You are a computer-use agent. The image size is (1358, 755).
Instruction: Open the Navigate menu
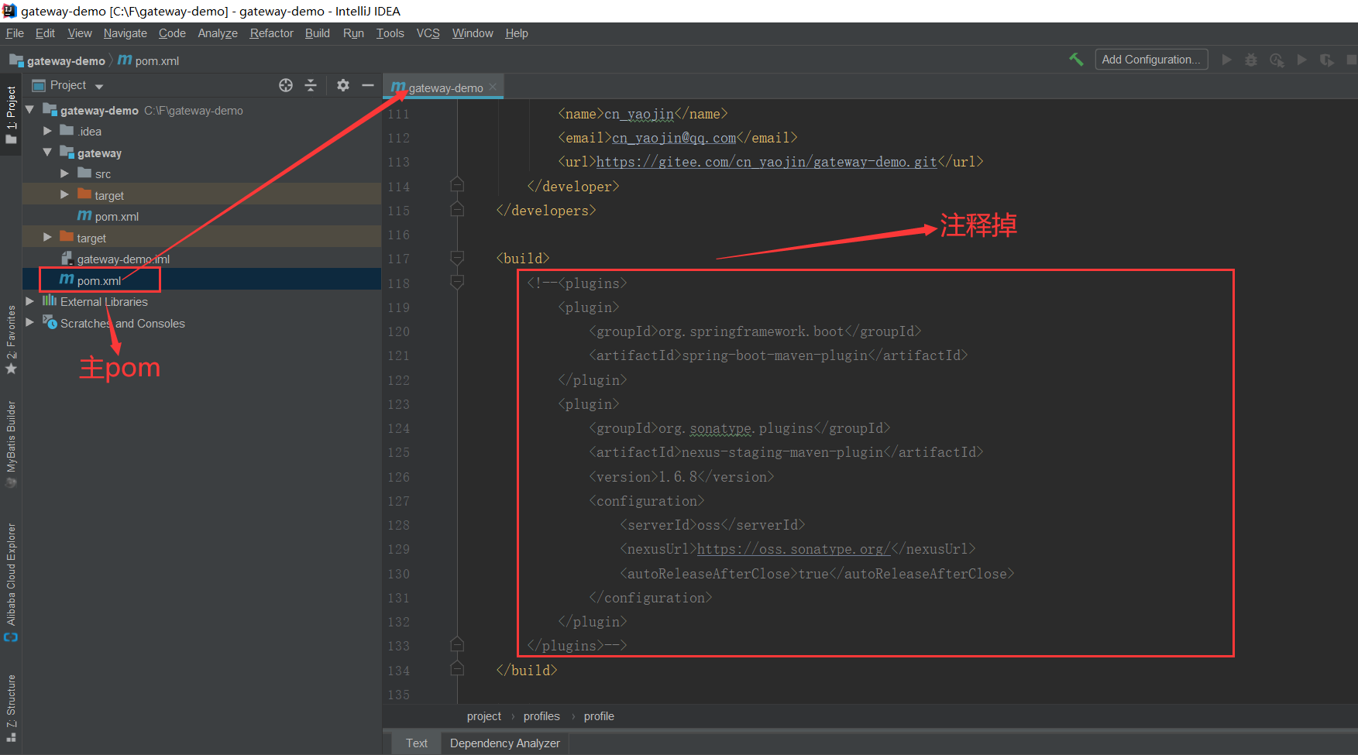pos(125,33)
